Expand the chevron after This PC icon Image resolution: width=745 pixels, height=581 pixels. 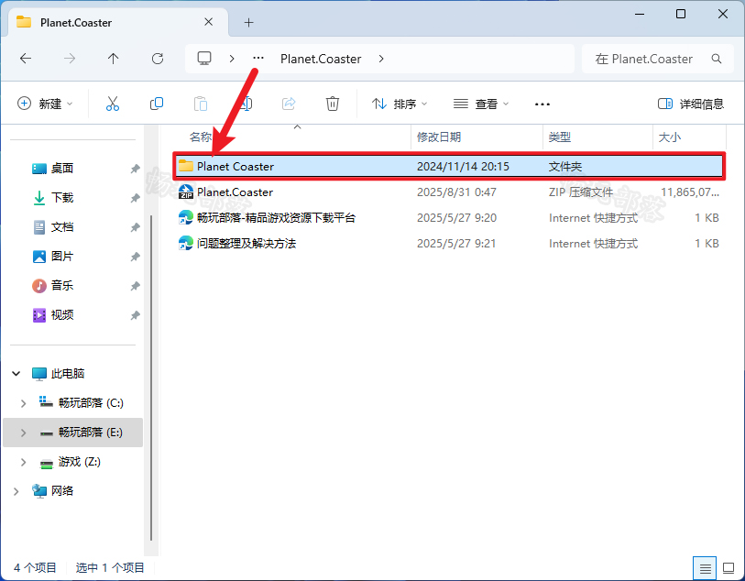tap(232, 59)
